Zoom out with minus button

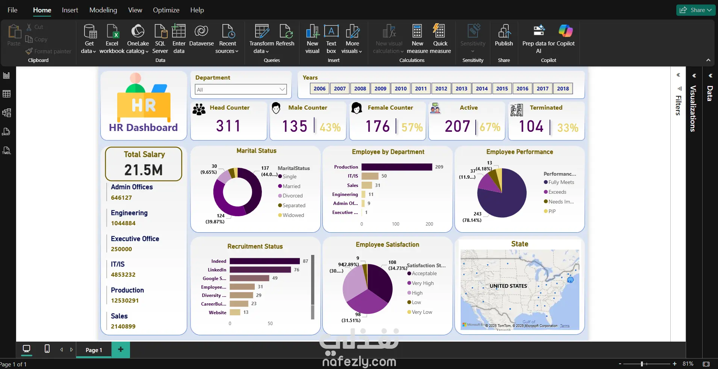(620, 364)
